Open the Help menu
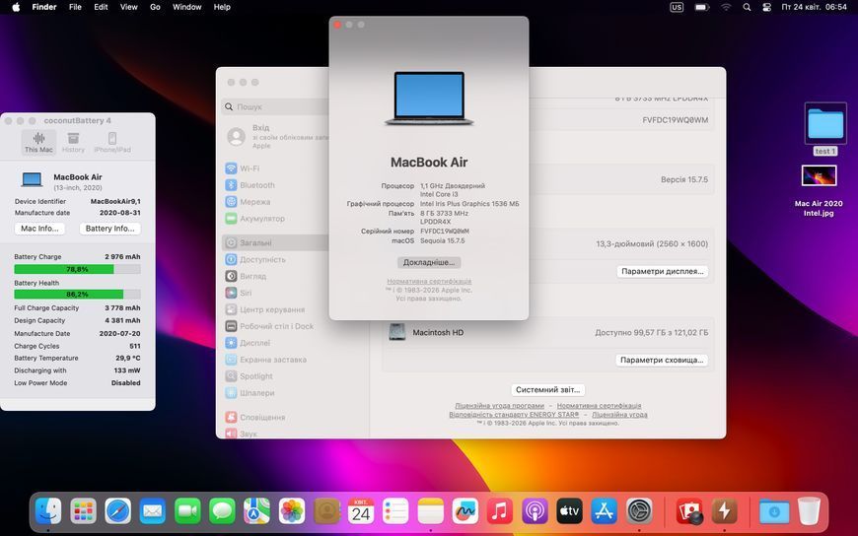This screenshot has width=858, height=536. pyautogui.click(x=222, y=7)
